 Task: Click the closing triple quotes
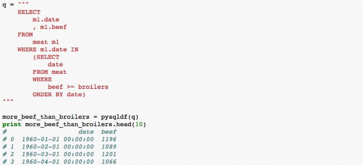8,101
